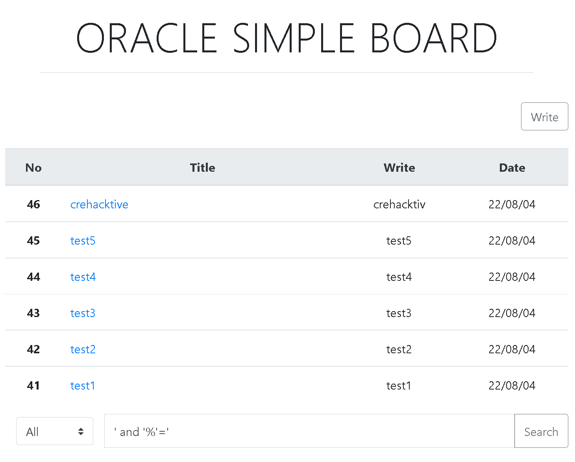Click post number 41
Image resolution: width=575 pixels, height=462 pixels.
click(x=33, y=386)
